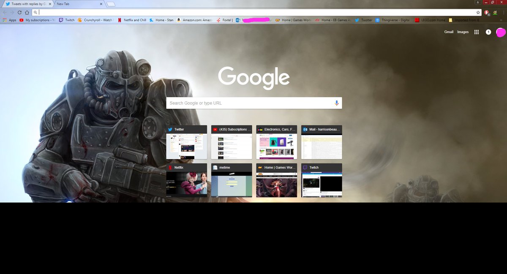This screenshot has width=507, height=274.
Task: Open the 'Twotter' bookmark
Action: 364,20
